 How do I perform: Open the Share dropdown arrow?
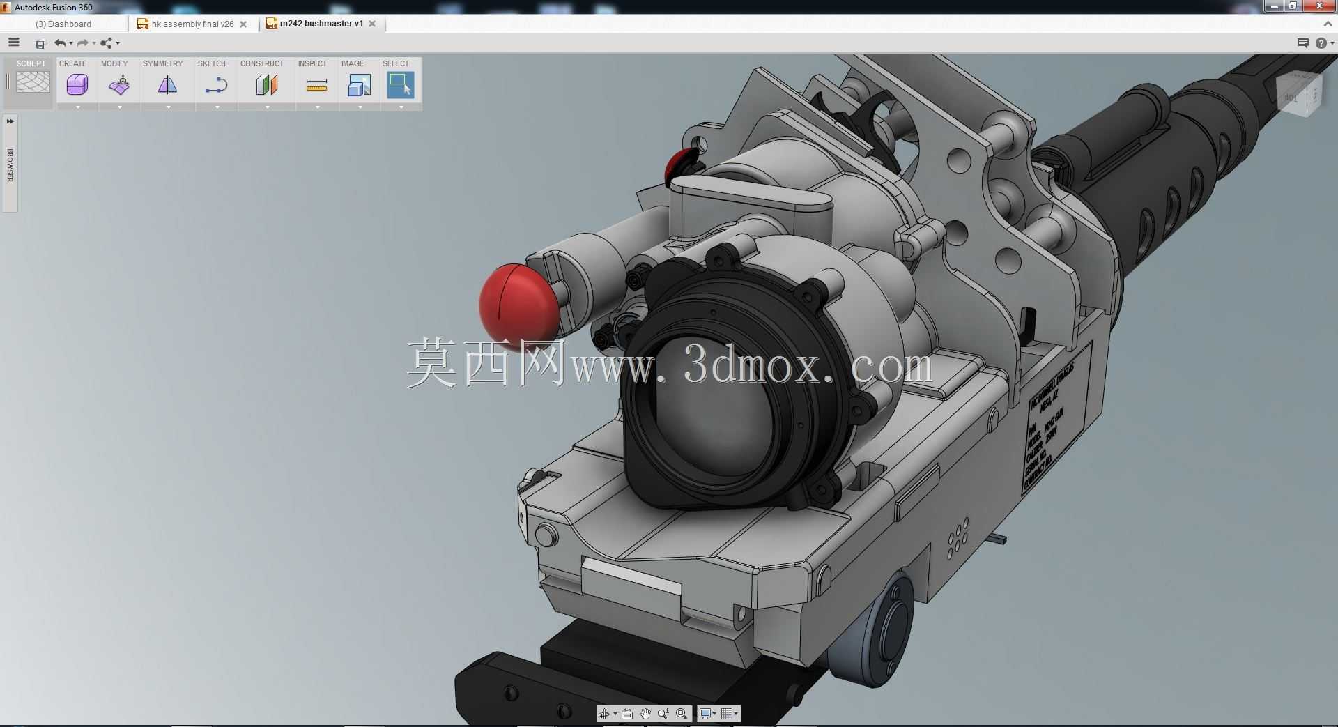pyautogui.click(x=118, y=43)
